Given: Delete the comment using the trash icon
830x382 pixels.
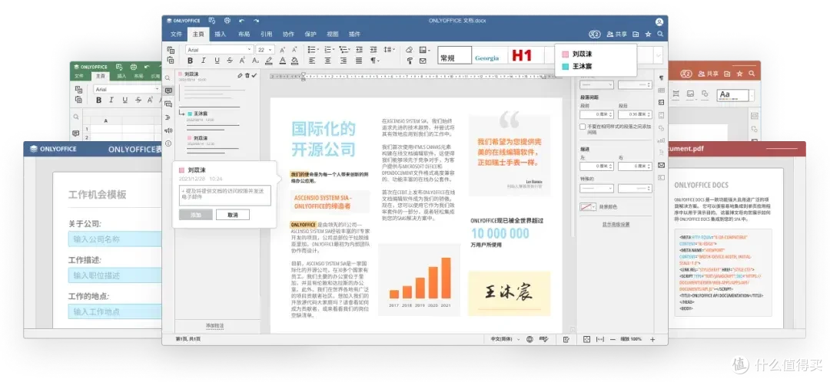Looking at the screenshot, I should pyautogui.click(x=247, y=75).
